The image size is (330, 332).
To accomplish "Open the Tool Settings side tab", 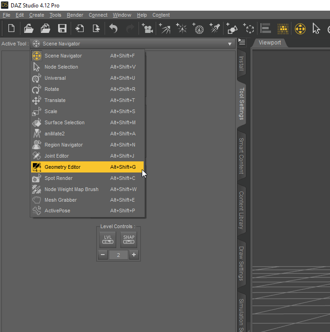I will (241, 103).
